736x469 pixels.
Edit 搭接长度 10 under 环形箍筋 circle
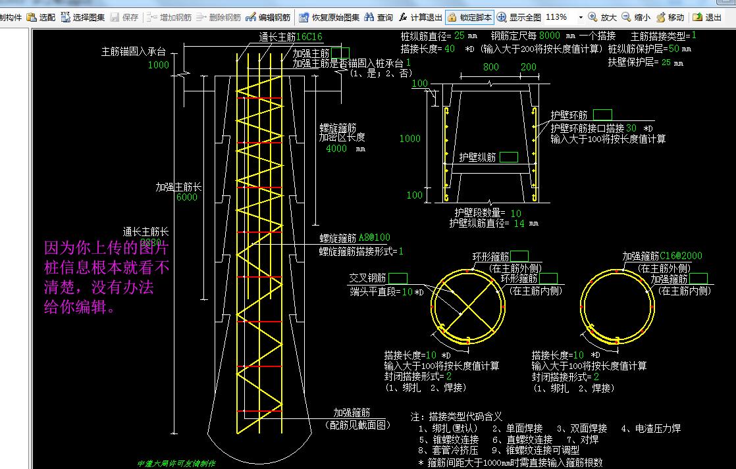point(431,355)
